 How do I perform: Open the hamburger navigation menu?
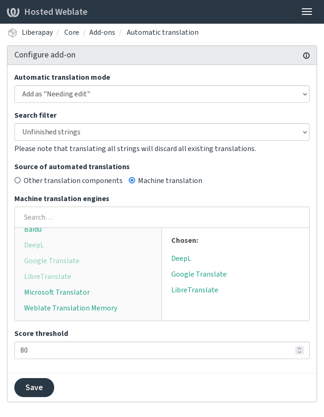[307, 12]
